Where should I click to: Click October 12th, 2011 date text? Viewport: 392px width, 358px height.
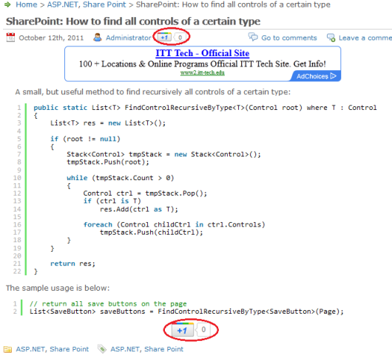coord(51,38)
